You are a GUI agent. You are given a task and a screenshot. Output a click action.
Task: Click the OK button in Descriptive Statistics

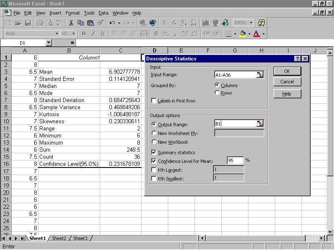287,71
